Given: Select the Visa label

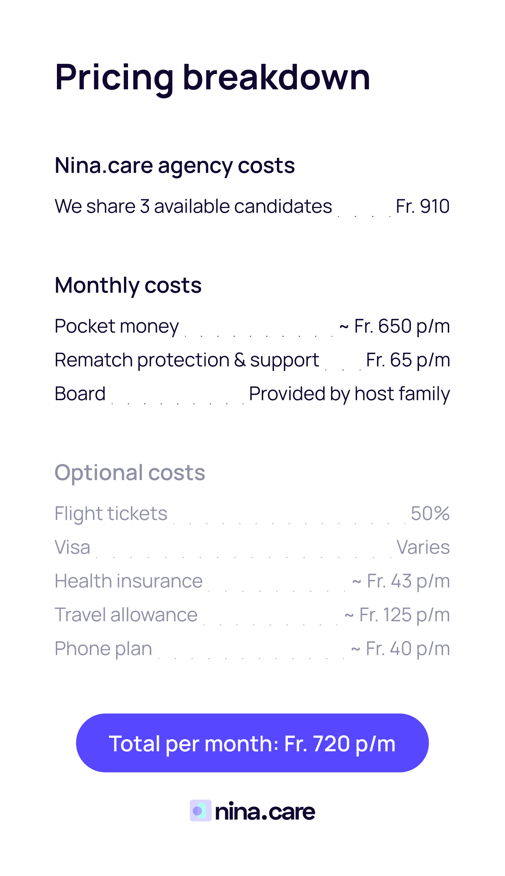Looking at the screenshot, I should tap(73, 547).
